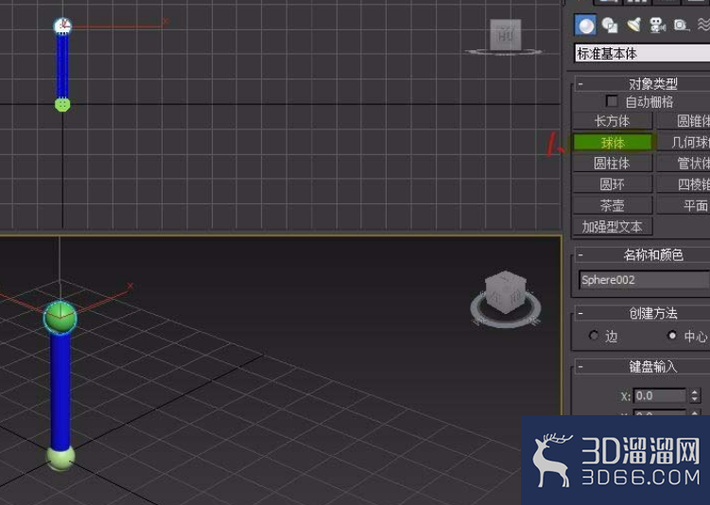Click the Sphere002 object name field
This screenshot has height=505, width=710.
pyautogui.click(x=645, y=280)
